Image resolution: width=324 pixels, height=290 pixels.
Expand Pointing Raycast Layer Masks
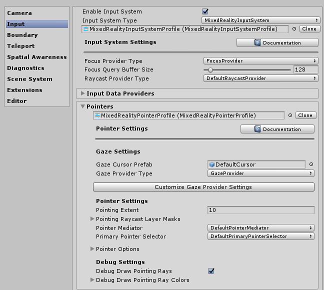coord(92,218)
